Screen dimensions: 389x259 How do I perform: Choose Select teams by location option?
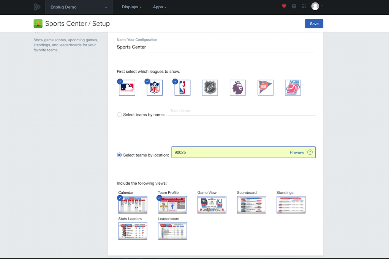point(119,155)
